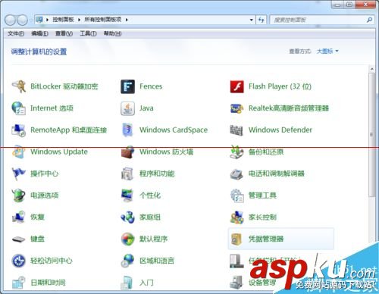Click the 电话和调制解调器 text label
This screenshot has width=379, height=294.
point(277,174)
